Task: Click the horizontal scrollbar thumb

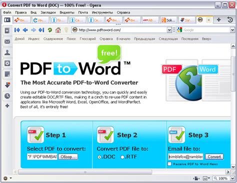Action: pos(85,172)
